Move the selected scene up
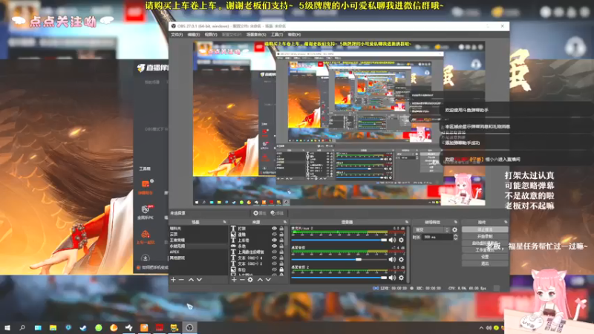The image size is (594, 334). [x=191, y=280]
